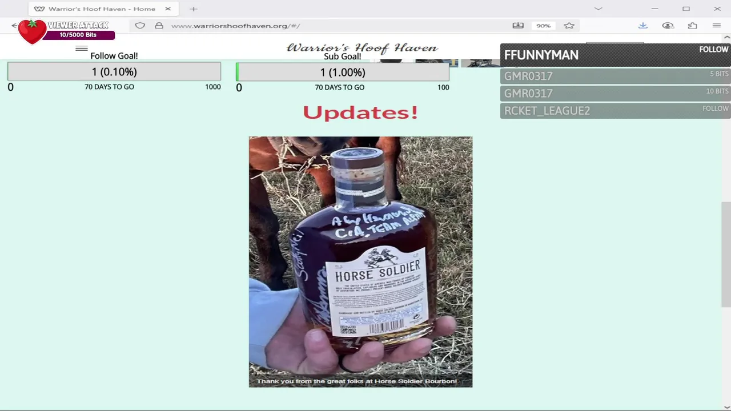Click the site security padlock icon
Screen dimensions: 731x411
pyautogui.click(x=159, y=26)
